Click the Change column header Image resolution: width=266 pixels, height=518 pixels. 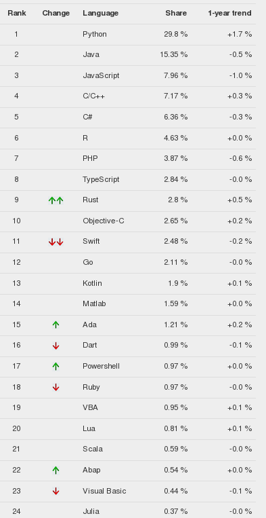[x=56, y=13]
